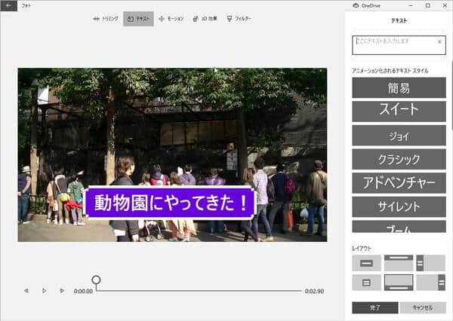Open the トリミング trim tool
The width and height of the screenshot is (453, 321).
tap(106, 19)
